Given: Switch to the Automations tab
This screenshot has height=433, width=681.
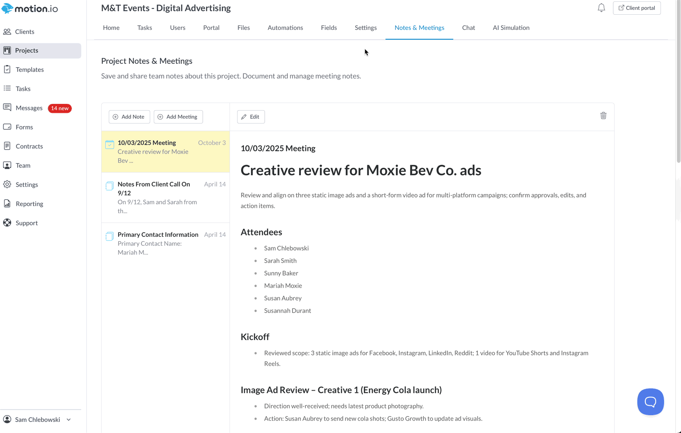Looking at the screenshot, I should coord(285,28).
